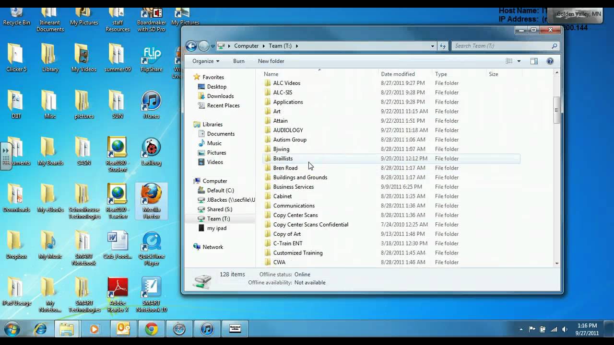Select the Braillists folder row
614x345 pixels.
pyautogui.click(x=391, y=159)
